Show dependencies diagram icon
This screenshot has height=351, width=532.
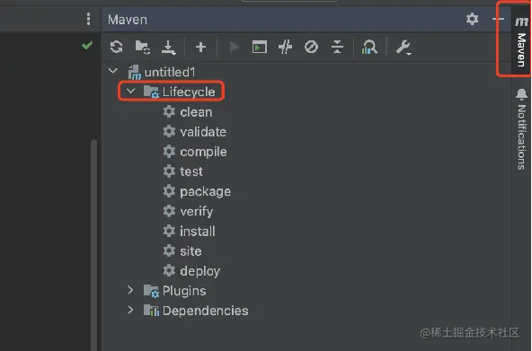pos(369,47)
